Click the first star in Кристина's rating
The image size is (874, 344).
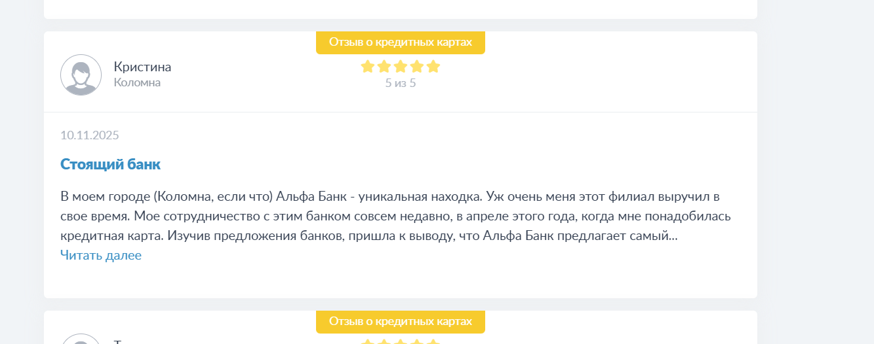point(367,67)
